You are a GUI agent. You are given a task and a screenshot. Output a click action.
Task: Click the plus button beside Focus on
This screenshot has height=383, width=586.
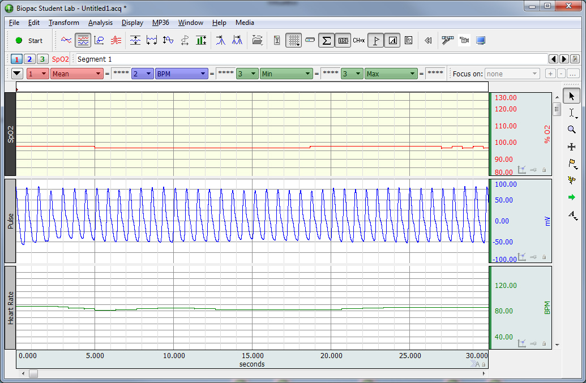(550, 74)
